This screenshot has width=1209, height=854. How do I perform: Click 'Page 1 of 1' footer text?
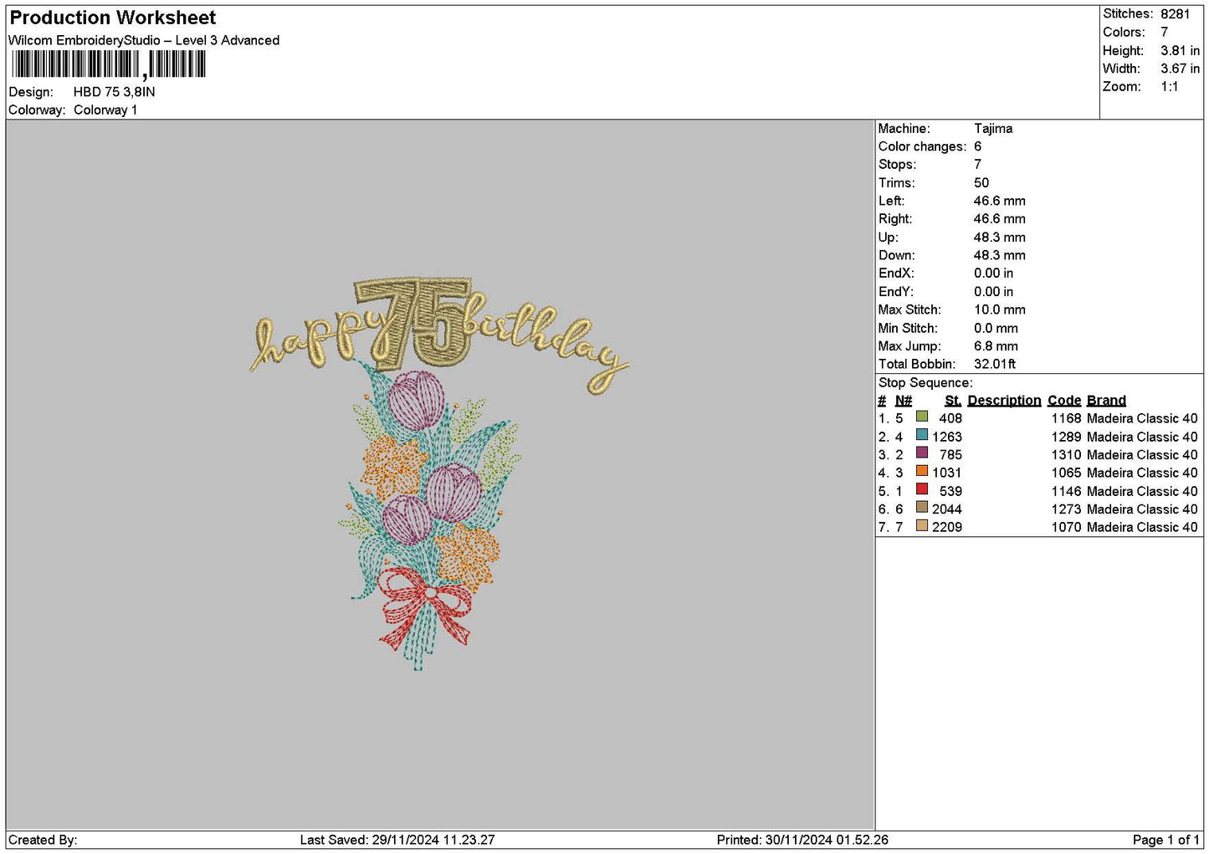[x=1165, y=840]
